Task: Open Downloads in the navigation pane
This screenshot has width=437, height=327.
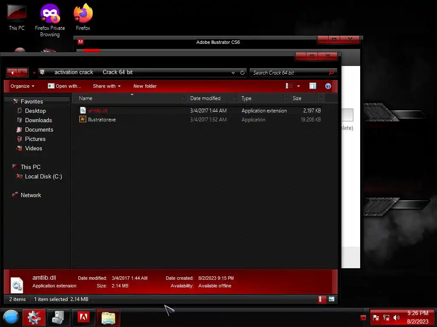Action: pos(38,120)
